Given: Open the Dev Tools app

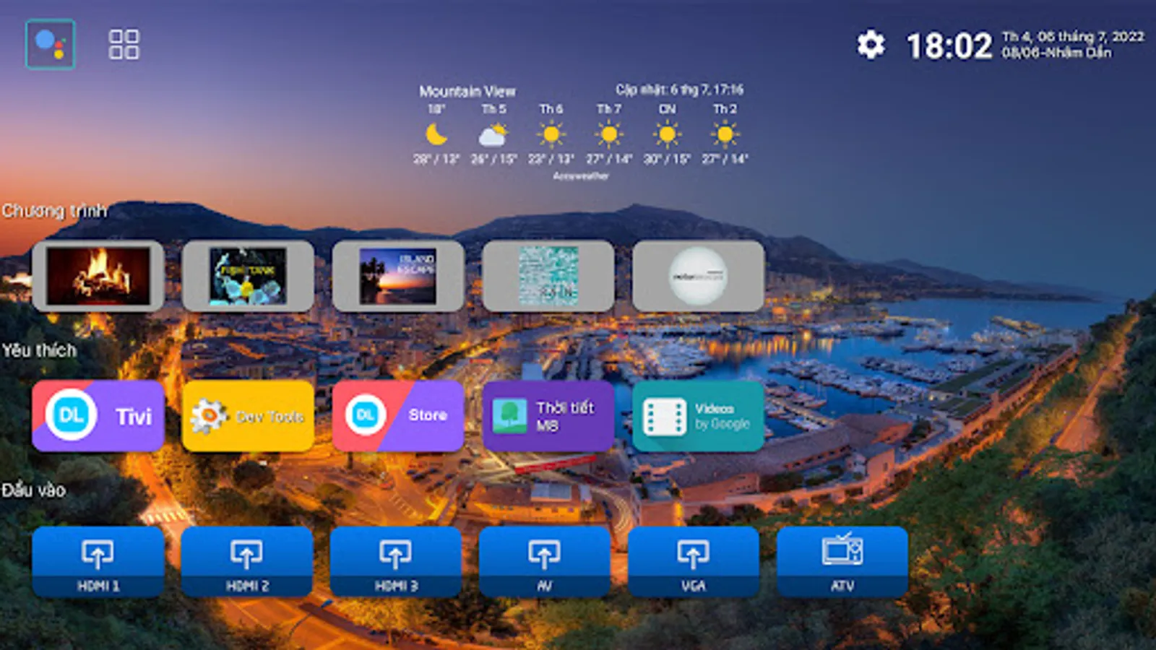Looking at the screenshot, I should point(249,415).
